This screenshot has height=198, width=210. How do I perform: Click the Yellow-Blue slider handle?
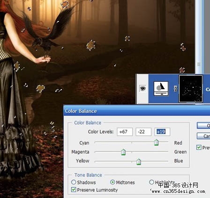pyautogui.click(x=139, y=162)
